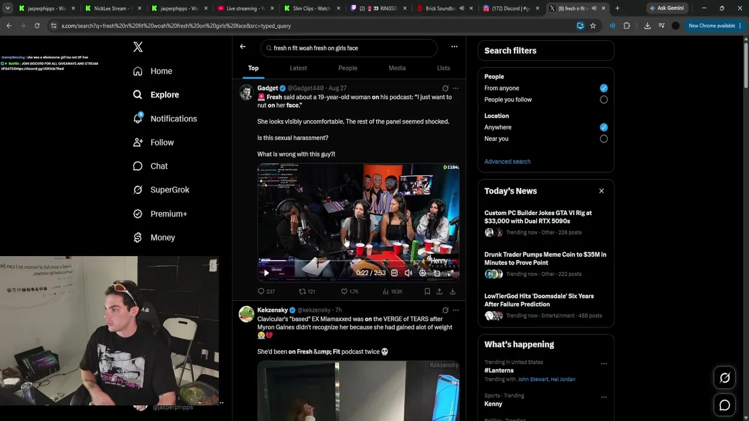Open the Money dollar icon
The height and width of the screenshot is (421, 749).
click(x=138, y=237)
